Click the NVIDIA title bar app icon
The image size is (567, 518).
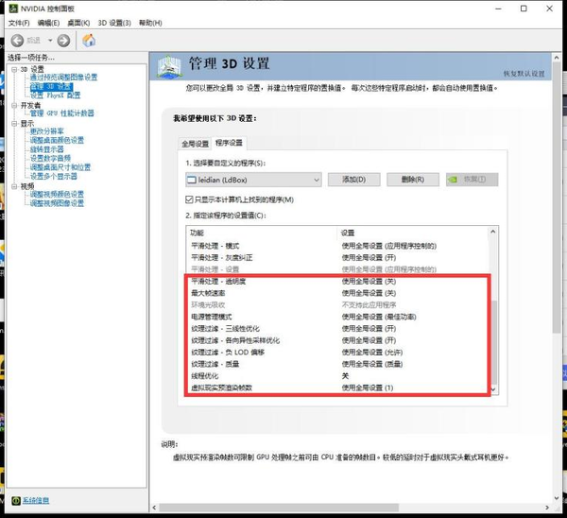13,9
